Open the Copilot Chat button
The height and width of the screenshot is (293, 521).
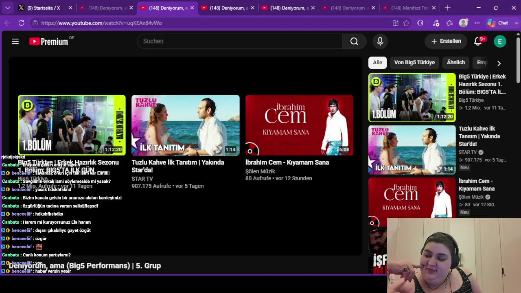498,23
